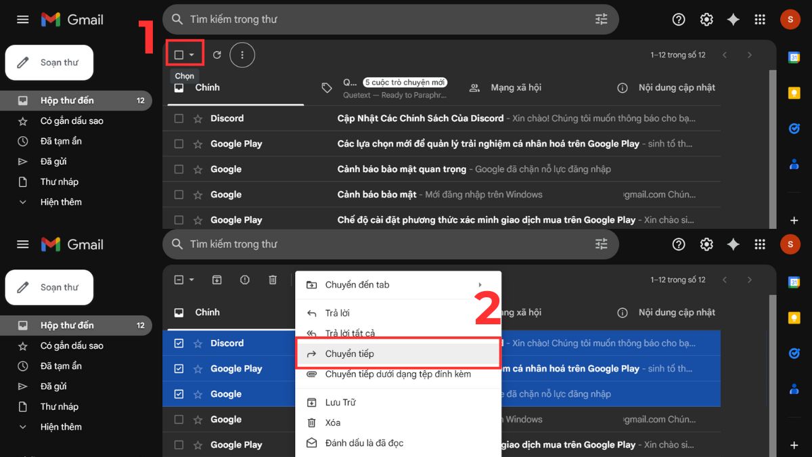Delete selected mails via lower toolbar trash

pyautogui.click(x=273, y=280)
